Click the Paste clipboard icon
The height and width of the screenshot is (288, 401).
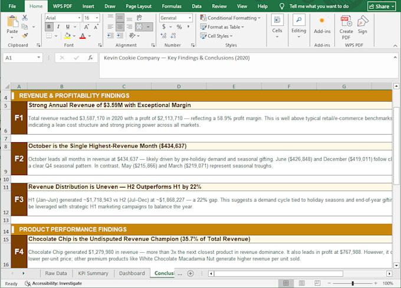[12, 21]
